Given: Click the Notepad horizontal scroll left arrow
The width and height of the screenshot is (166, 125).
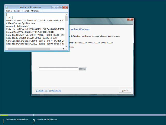Looking at the screenshot, I should pyautogui.click(x=7, y=49).
